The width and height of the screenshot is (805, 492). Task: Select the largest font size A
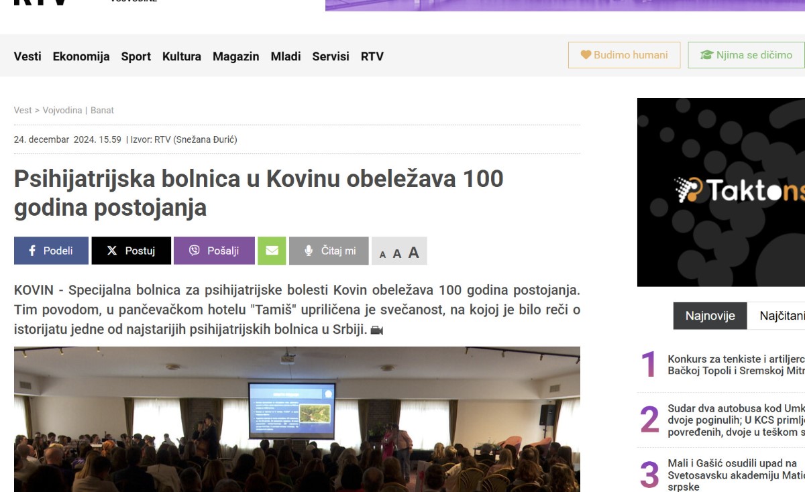414,252
